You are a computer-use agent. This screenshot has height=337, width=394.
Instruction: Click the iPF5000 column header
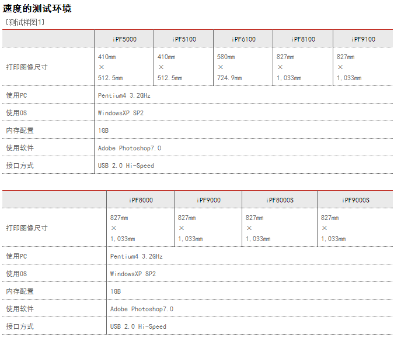tap(124, 39)
